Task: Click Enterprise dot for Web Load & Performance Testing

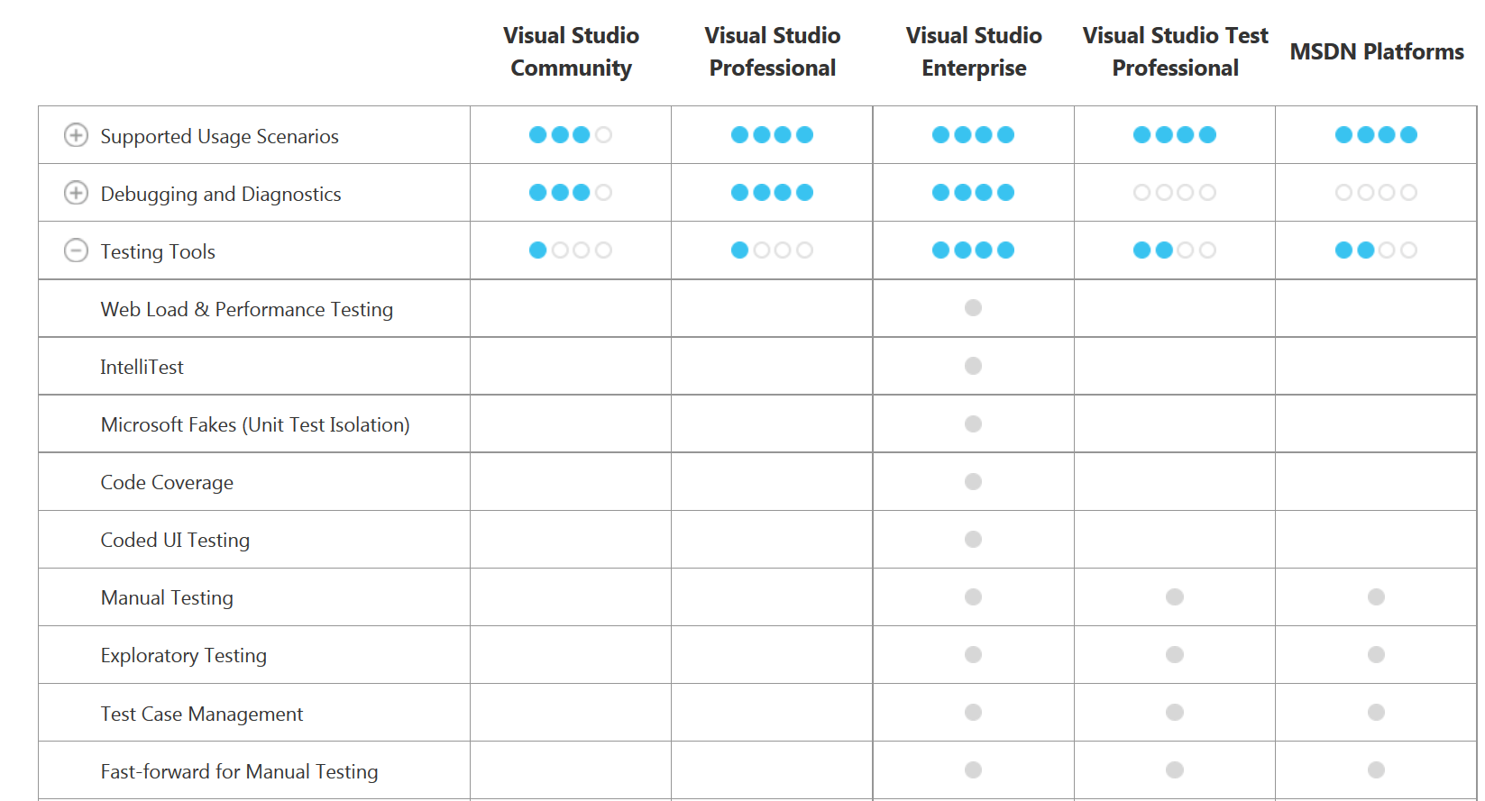Action: 973,308
